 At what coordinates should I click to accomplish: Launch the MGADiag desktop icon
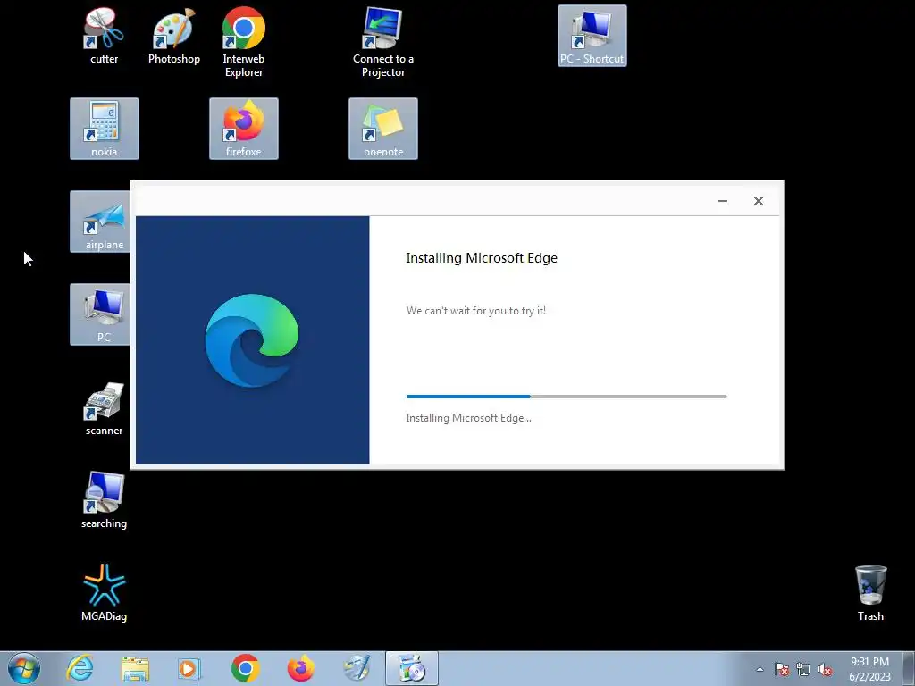click(x=104, y=593)
